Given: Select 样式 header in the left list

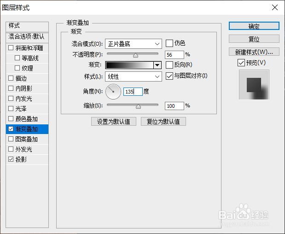Looking at the screenshot, I should point(27,27).
